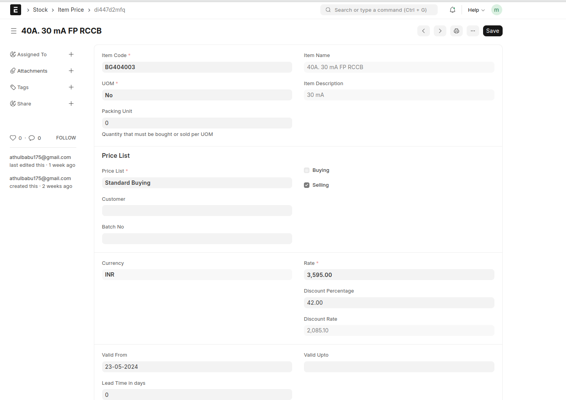Open the notifications bell
Image resolution: width=566 pixels, height=400 pixels.
click(453, 10)
